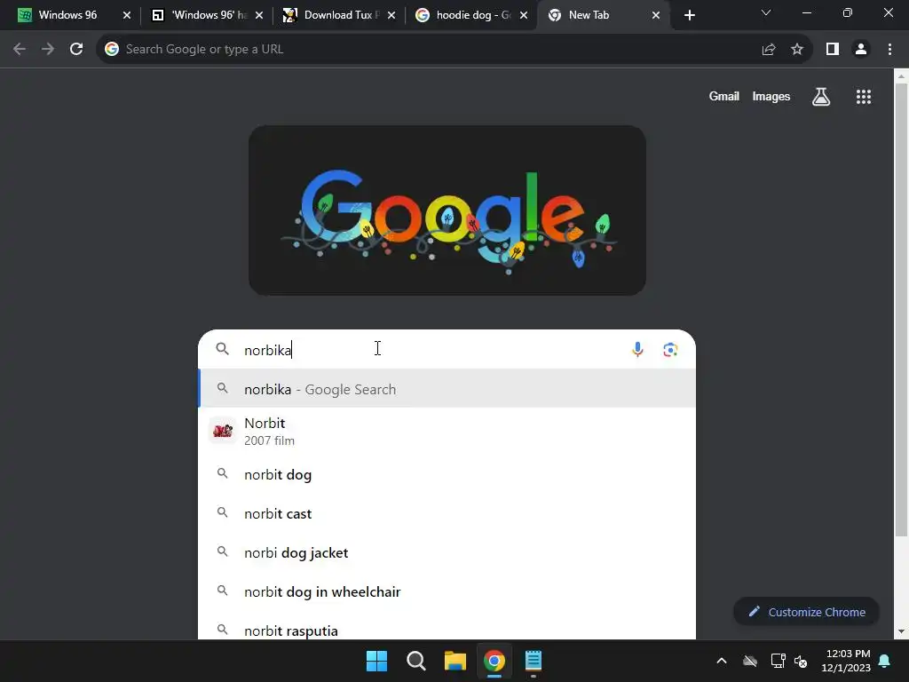
Task: Open the Gmail link
Action: [724, 96]
